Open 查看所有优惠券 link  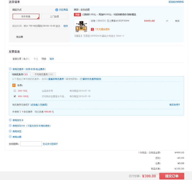click(x=56, y=79)
